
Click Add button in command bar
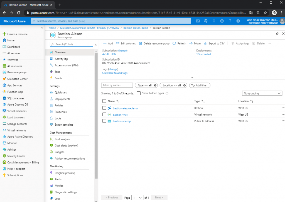[108, 43]
